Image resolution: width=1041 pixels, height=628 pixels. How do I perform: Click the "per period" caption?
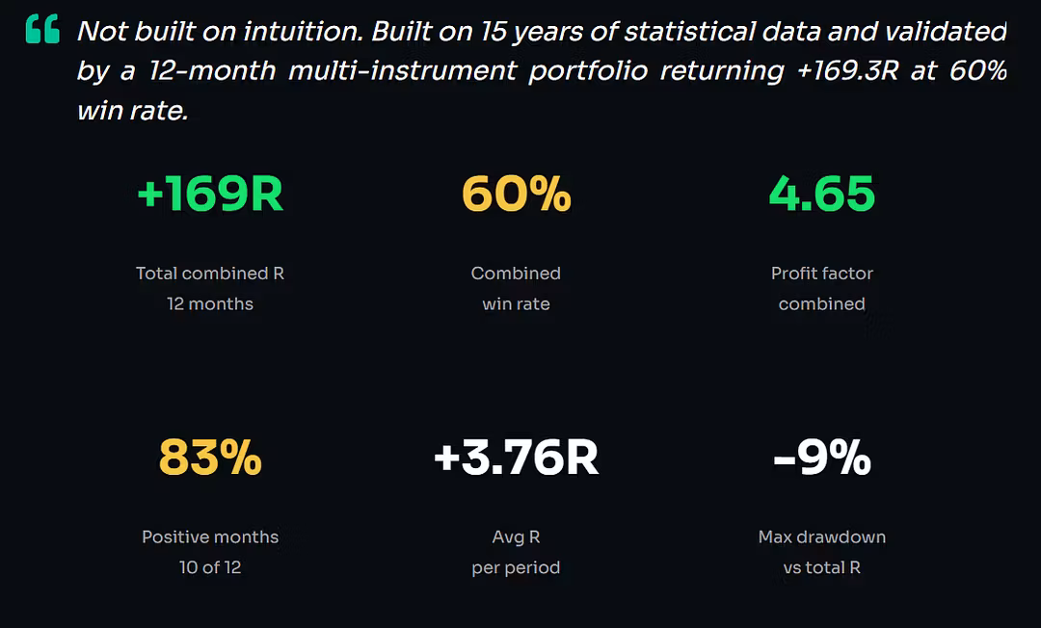coord(516,568)
